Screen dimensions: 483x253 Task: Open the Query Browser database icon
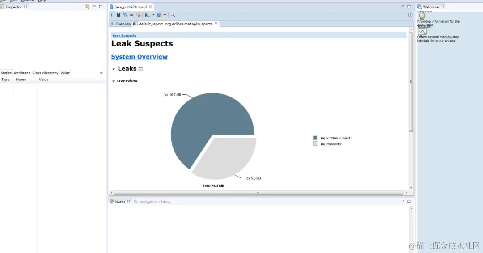coord(159,15)
